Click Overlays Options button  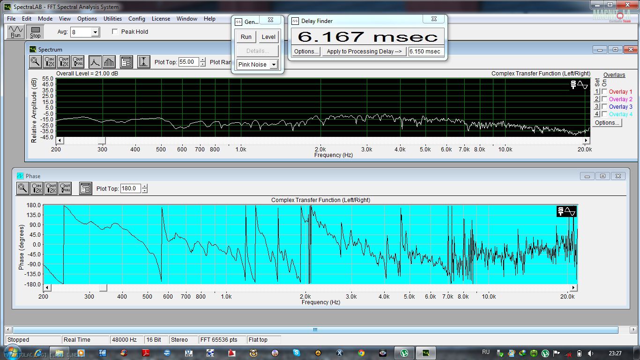coord(607,123)
